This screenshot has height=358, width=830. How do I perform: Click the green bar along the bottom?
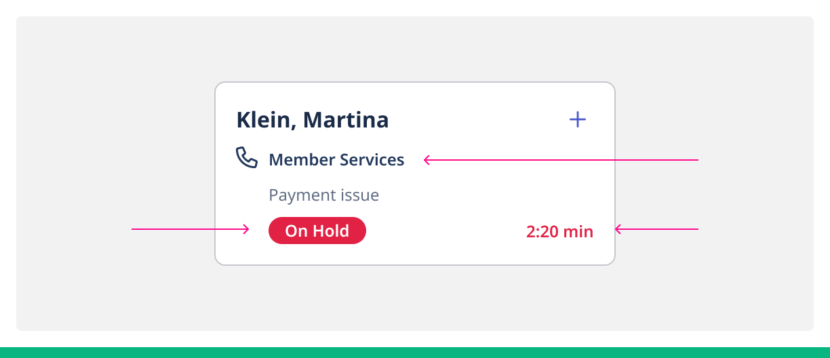pyautogui.click(x=415, y=353)
